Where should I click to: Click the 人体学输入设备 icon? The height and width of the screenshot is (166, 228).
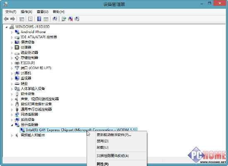coord(17,89)
